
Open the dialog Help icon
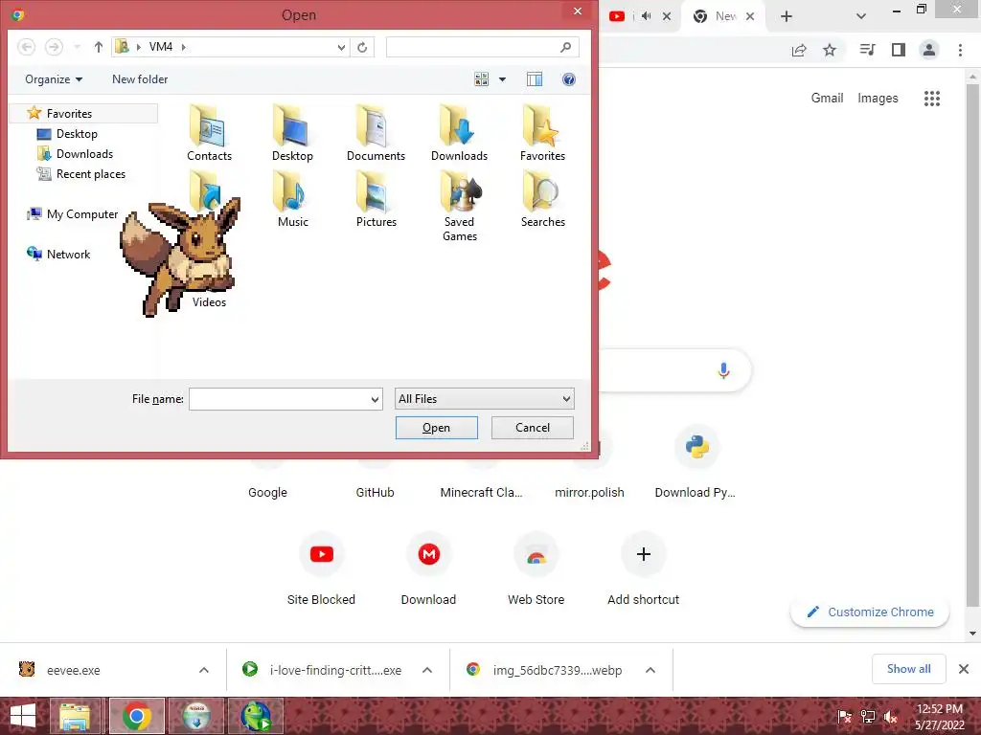click(569, 79)
